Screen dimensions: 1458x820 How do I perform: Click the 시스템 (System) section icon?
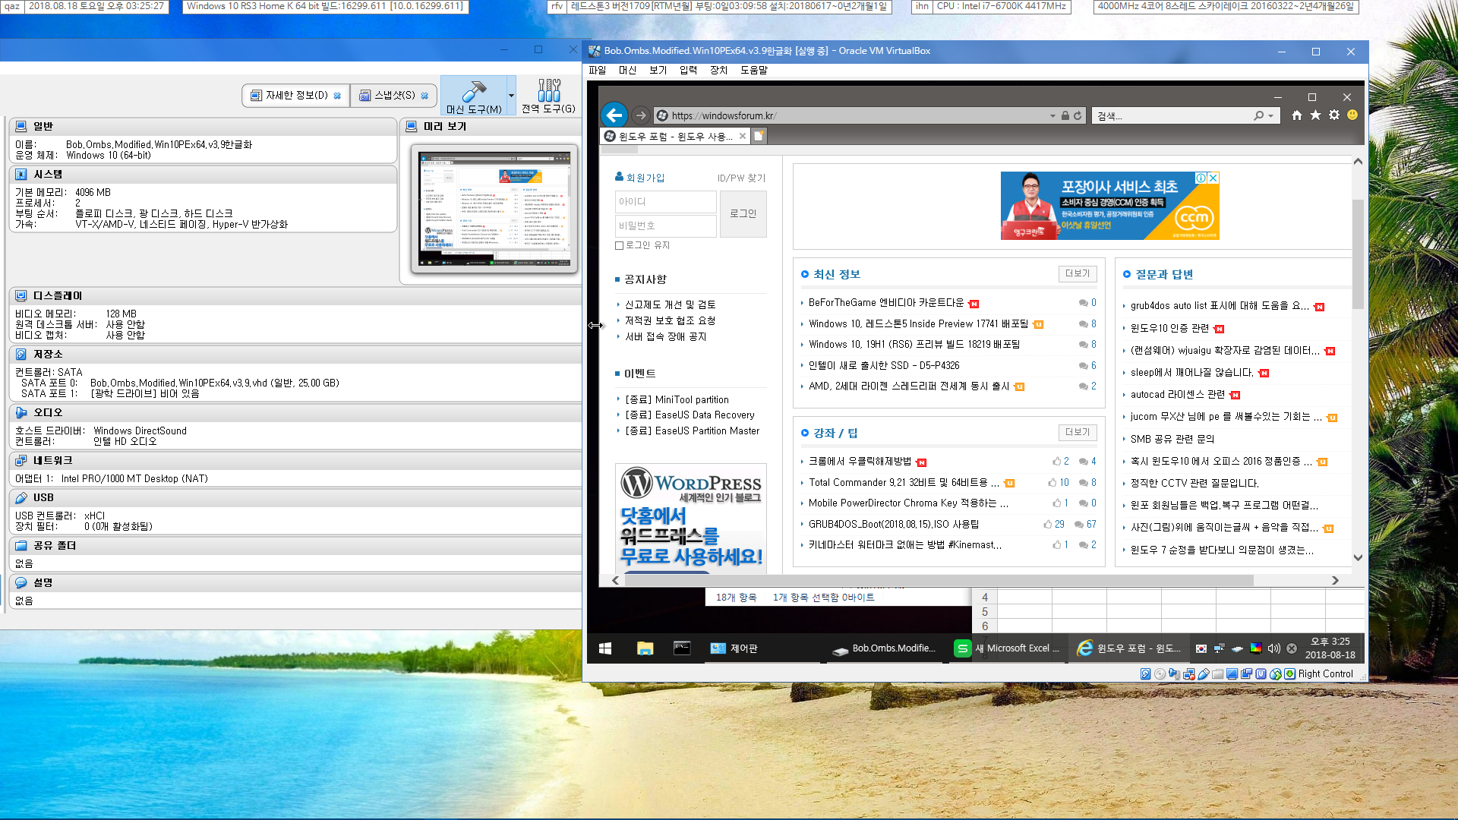coord(21,174)
